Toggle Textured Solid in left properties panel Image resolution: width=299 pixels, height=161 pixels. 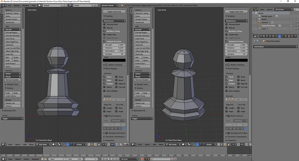[104, 24]
